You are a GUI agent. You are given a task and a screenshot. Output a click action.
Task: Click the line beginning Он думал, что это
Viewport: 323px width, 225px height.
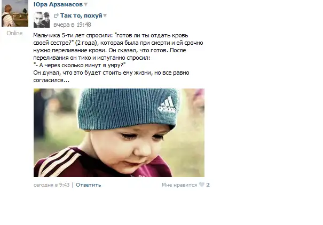tap(111, 73)
